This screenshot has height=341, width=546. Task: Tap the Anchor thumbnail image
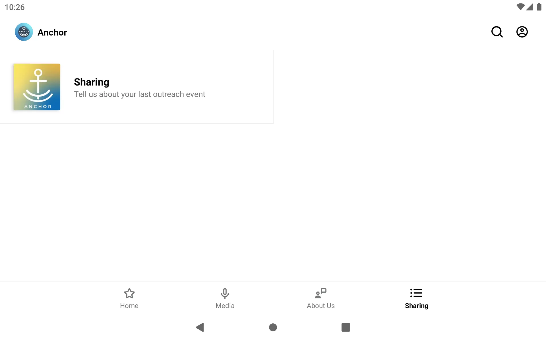click(x=37, y=87)
